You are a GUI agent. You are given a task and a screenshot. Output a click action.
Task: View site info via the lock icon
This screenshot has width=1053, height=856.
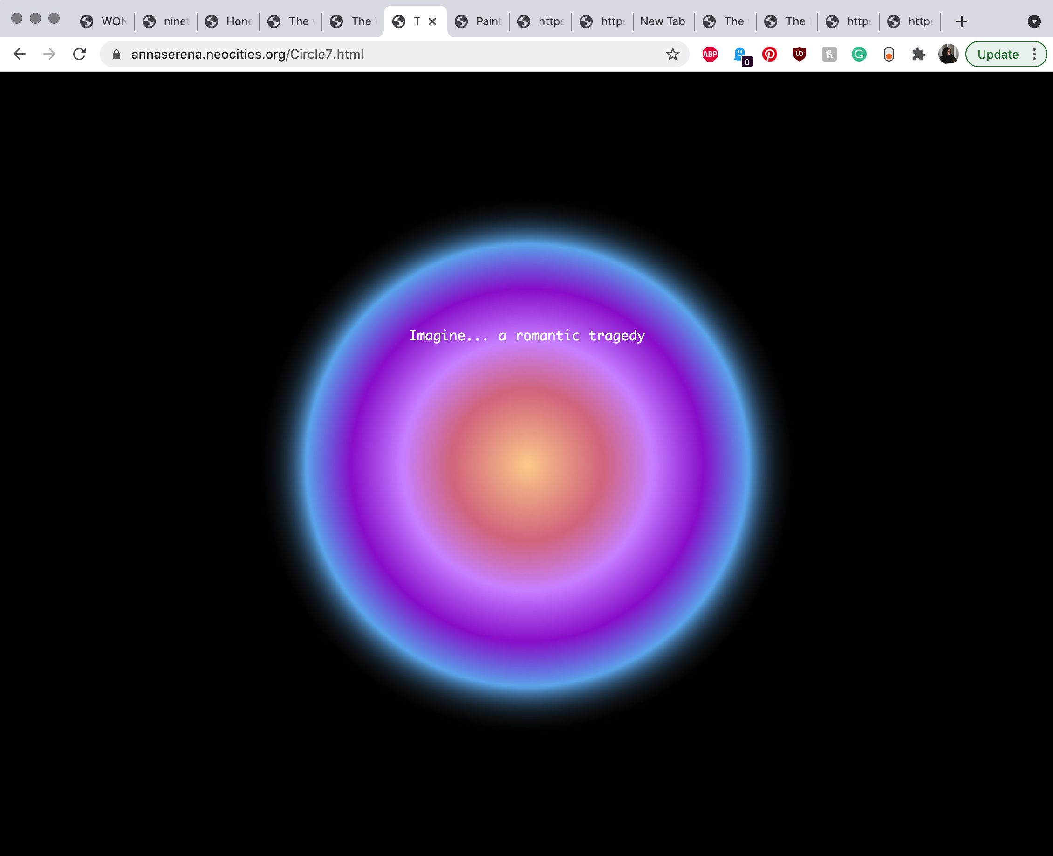click(x=116, y=54)
